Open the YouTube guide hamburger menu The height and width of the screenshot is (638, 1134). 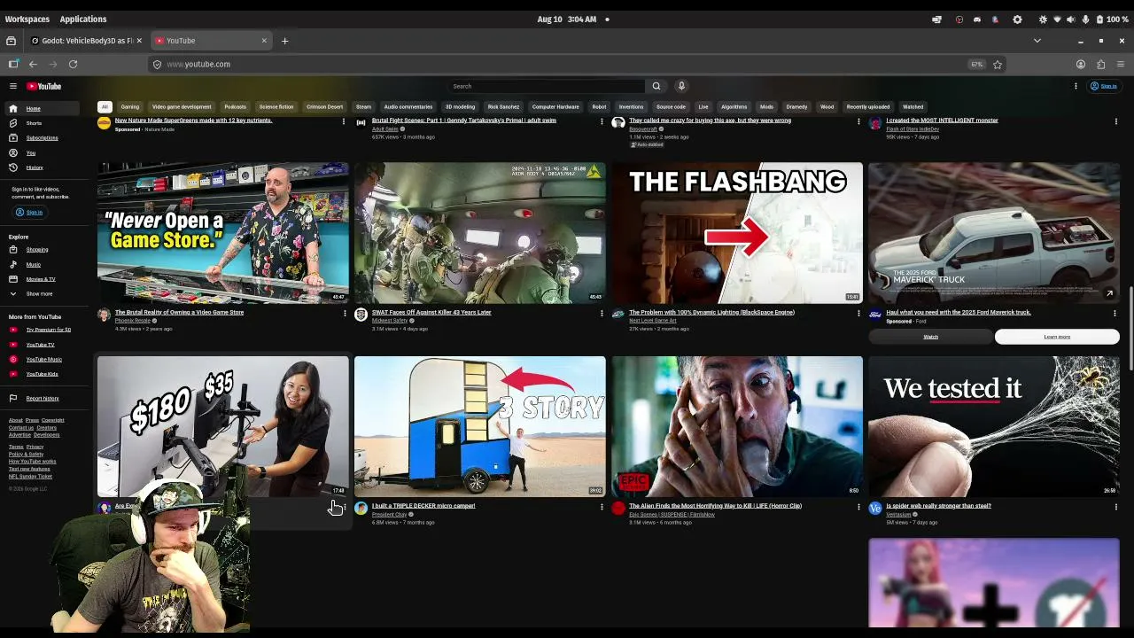pyautogui.click(x=13, y=86)
